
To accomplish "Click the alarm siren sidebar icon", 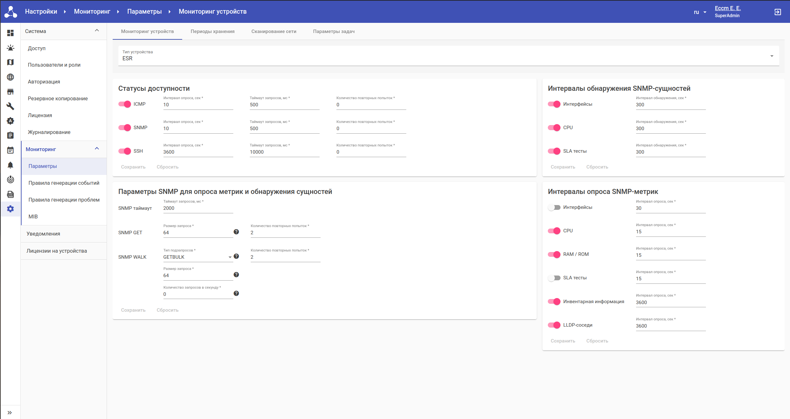I will click(x=10, y=48).
